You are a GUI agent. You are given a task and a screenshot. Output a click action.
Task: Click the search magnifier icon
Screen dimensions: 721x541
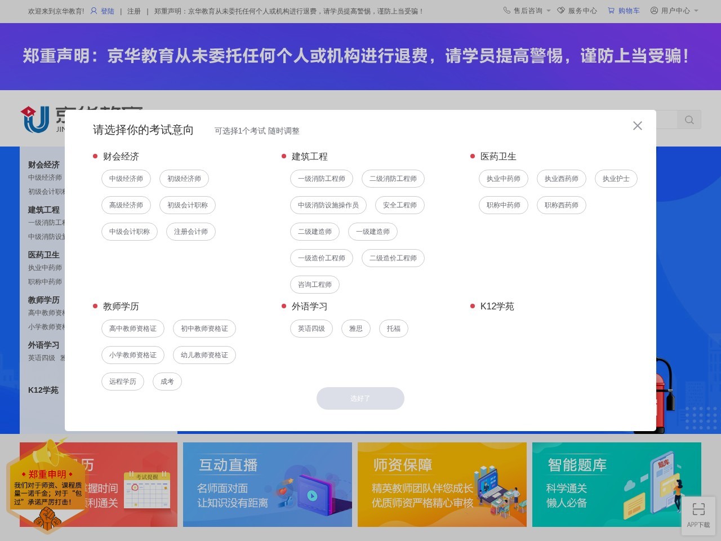tap(689, 119)
